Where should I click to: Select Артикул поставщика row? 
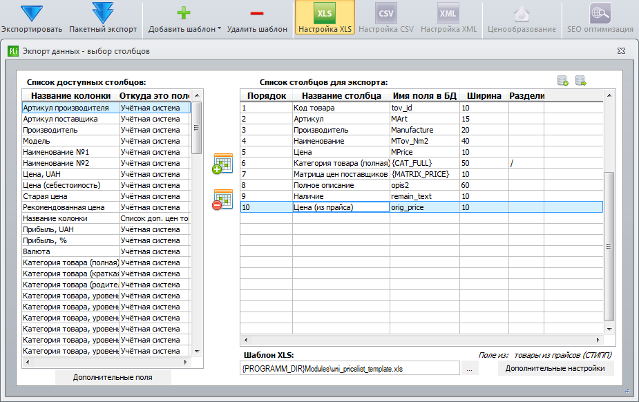[106, 119]
